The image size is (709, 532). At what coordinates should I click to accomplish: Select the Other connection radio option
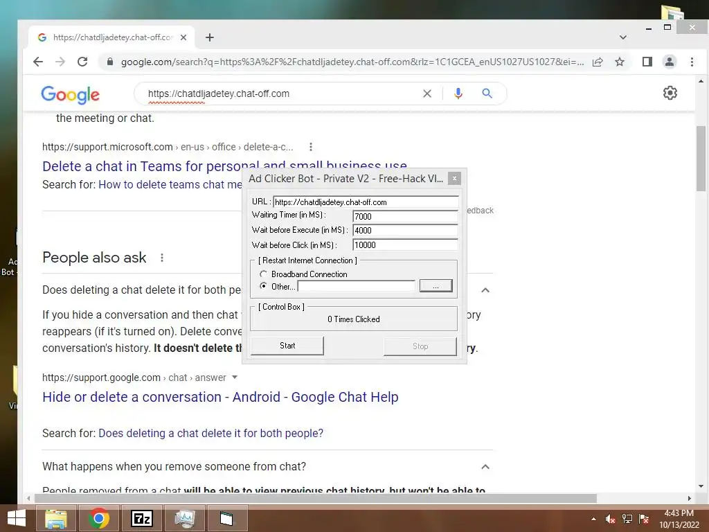pyautogui.click(x=263, y=286)
